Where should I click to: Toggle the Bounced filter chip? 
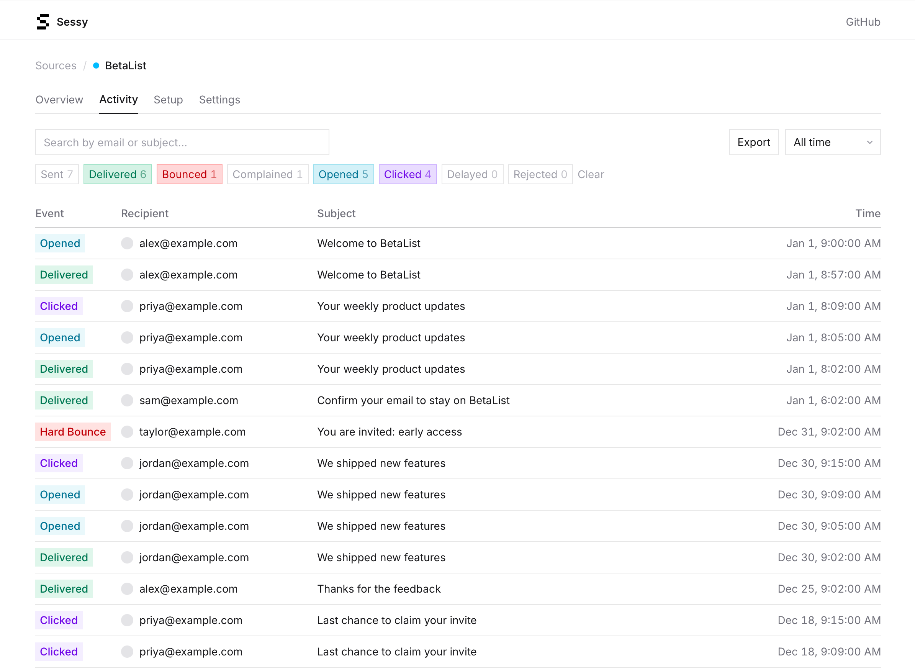(x=189, y=174)
